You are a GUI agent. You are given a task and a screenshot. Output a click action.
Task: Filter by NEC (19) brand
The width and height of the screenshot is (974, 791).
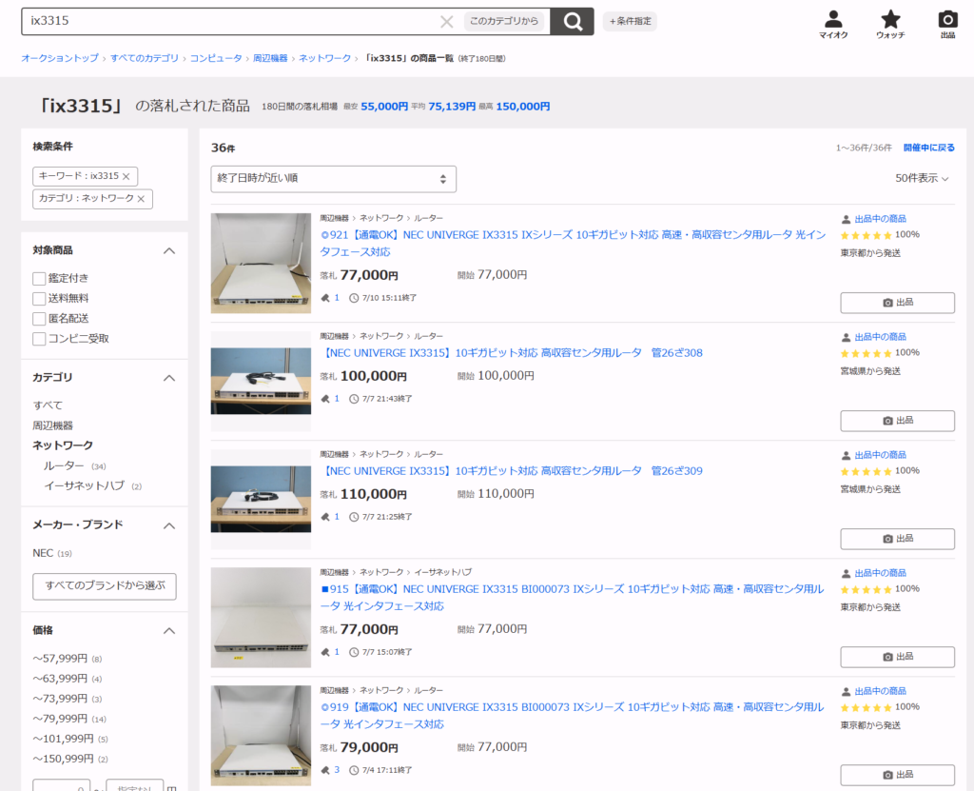[52, 553]
